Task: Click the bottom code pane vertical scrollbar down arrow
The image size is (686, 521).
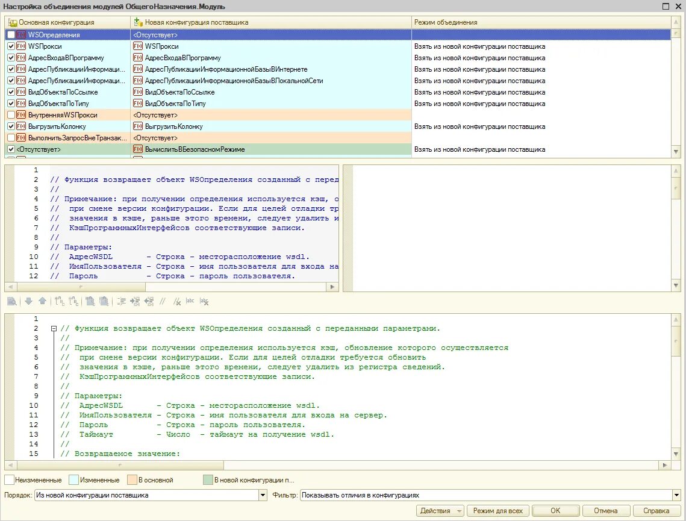Action: [676, 454]
